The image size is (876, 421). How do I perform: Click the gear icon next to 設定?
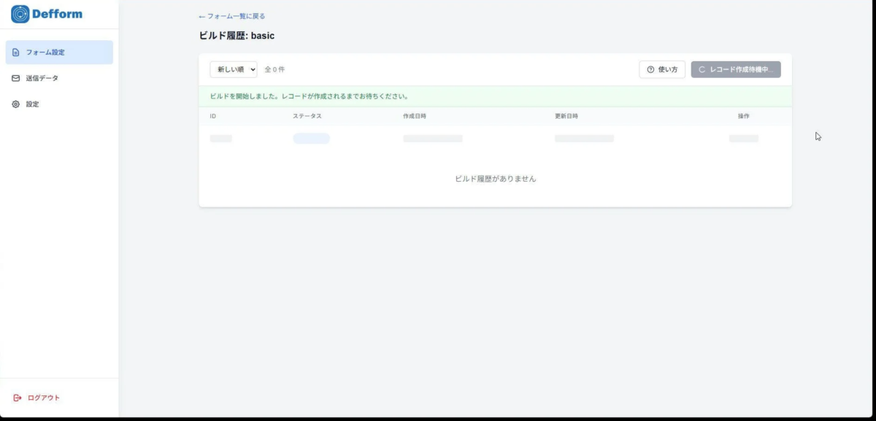point(15,104)
